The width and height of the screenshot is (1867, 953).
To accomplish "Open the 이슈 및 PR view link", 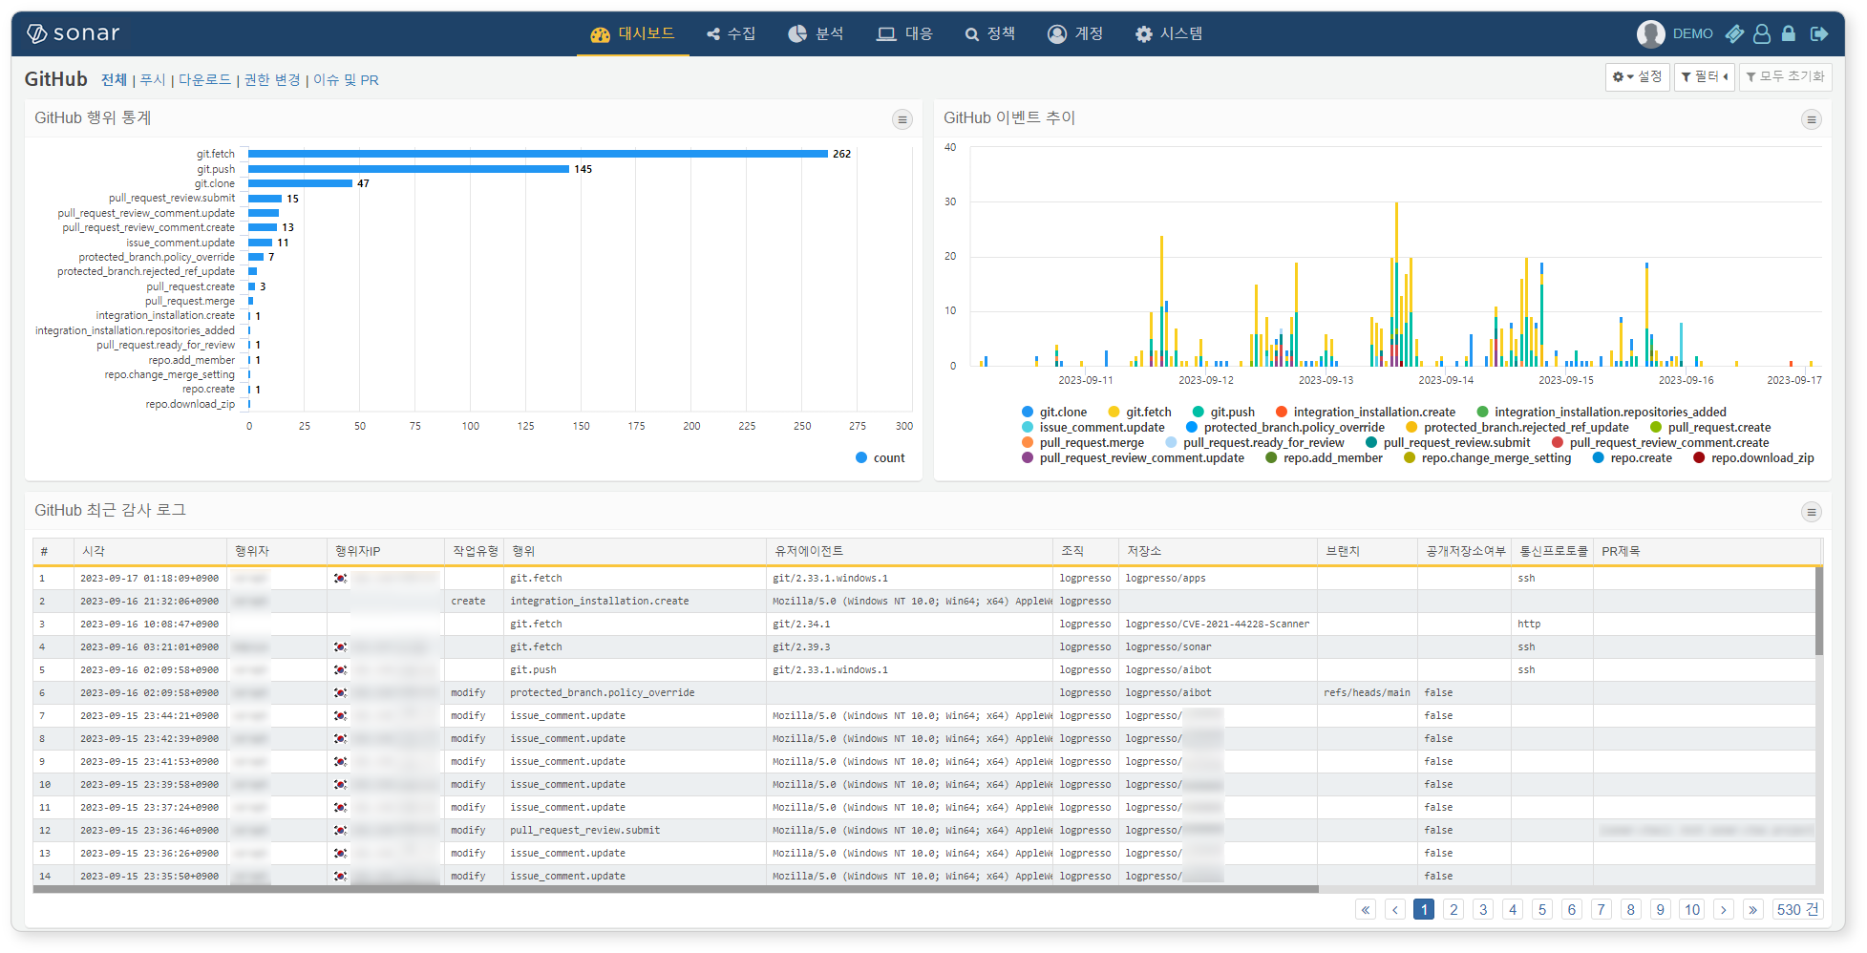I will point(346,80).
